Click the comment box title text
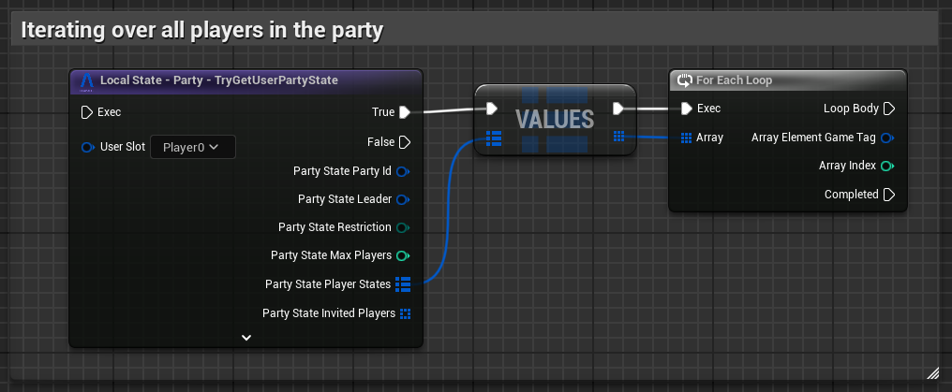The height and width of the screenshot is (392, 952). tap(201, 30)
